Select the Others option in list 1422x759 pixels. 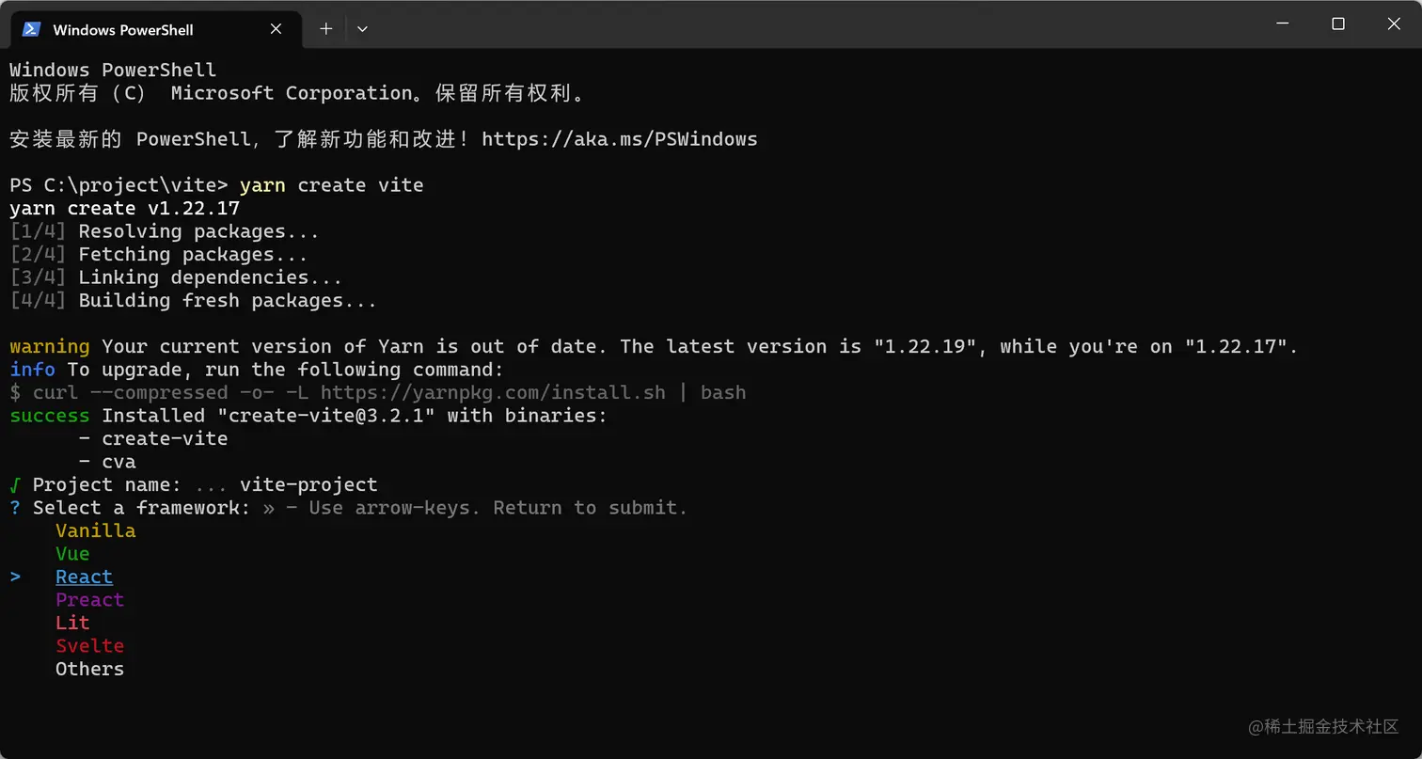tap(89, 669)
